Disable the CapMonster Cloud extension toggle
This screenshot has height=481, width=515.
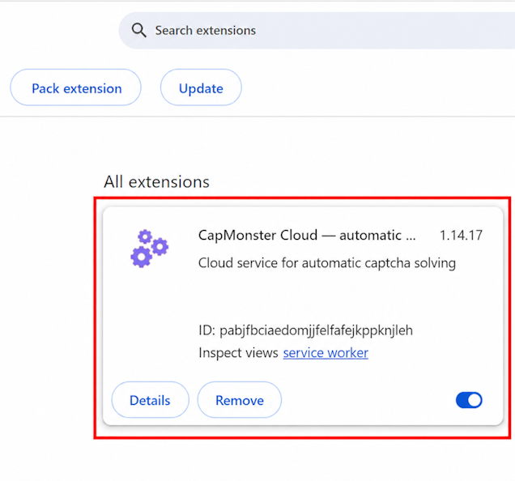tap(469, 400)
